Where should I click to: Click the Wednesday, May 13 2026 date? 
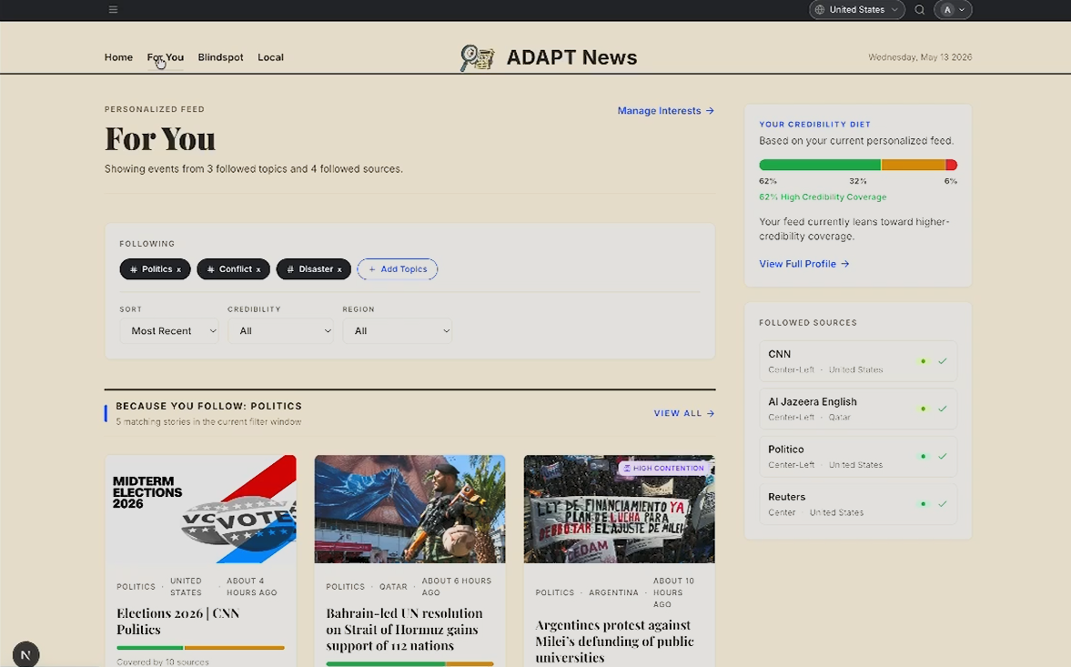920,57
